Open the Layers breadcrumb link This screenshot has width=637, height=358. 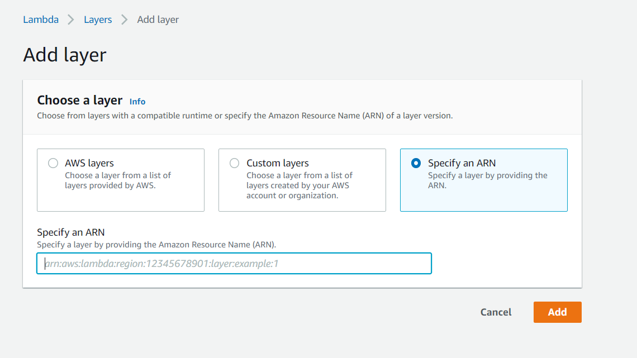(x=98, y=20)
